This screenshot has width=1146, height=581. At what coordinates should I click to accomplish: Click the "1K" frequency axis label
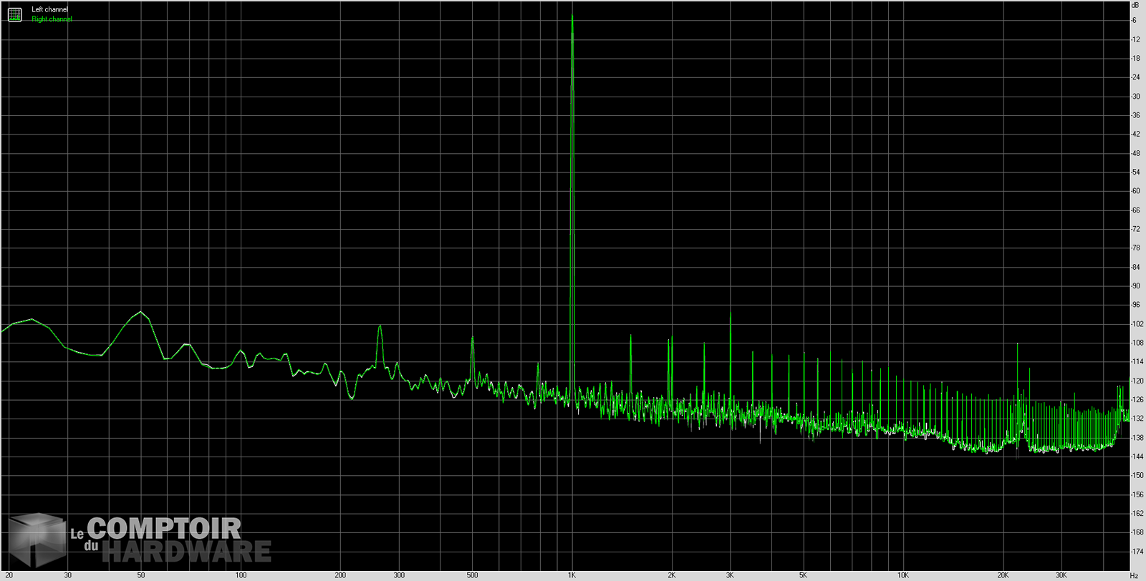click(x=572, y=575)
